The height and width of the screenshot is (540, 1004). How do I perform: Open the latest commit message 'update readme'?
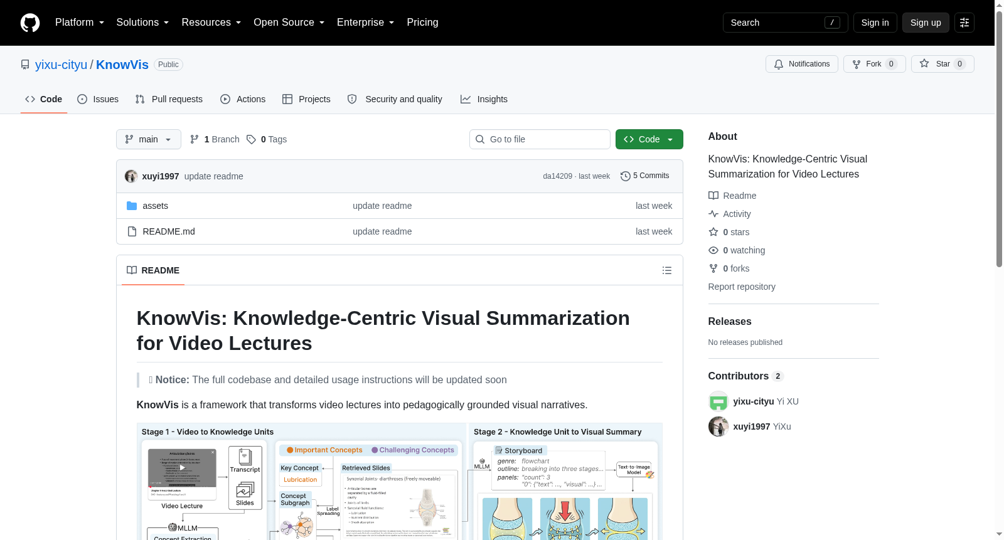click(x=214, y=176)
